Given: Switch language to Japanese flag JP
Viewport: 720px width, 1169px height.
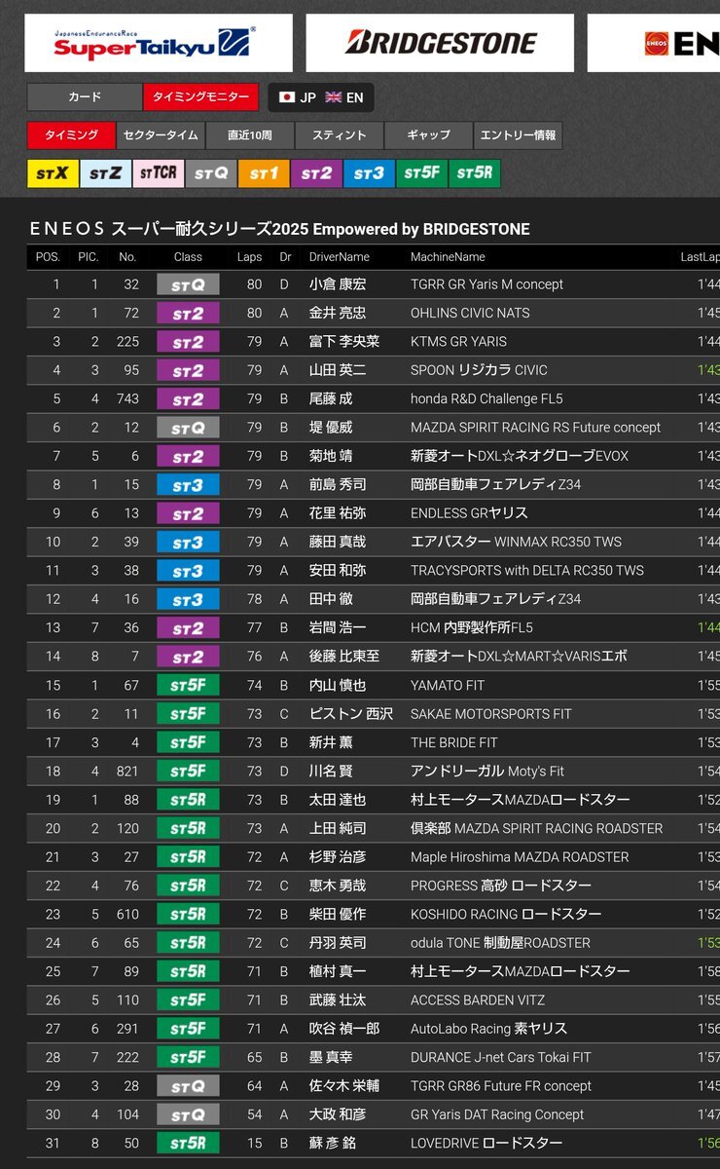Looking at the screenshot, I should [x=297, y=97].
